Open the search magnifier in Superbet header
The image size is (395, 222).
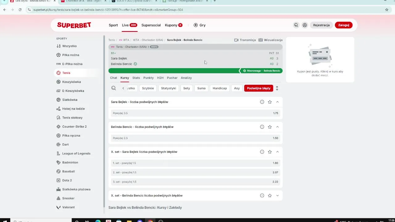[296, 25]
